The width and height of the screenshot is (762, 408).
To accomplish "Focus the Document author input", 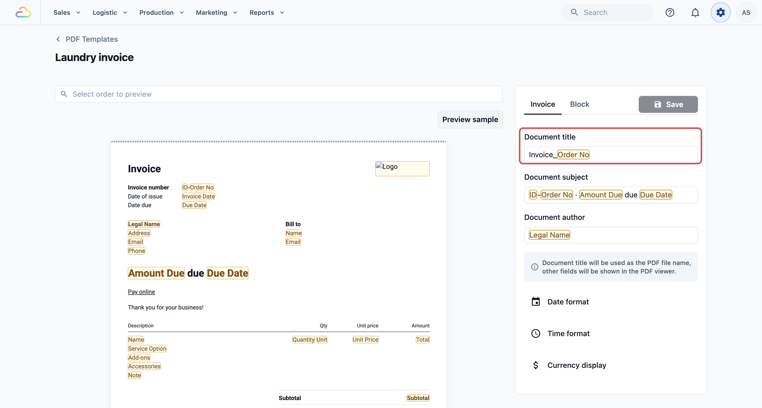I will [x=611, y=235].
